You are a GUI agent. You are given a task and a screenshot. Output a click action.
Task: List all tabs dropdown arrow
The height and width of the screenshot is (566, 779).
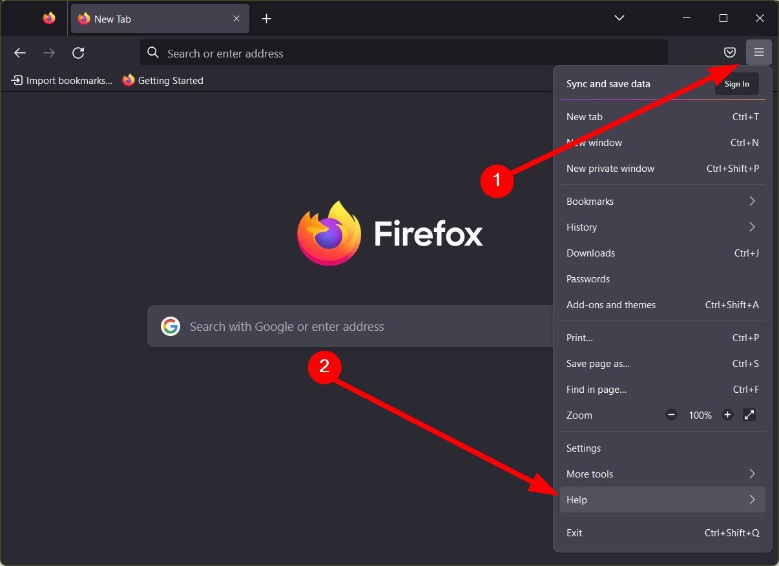[619, 18]
